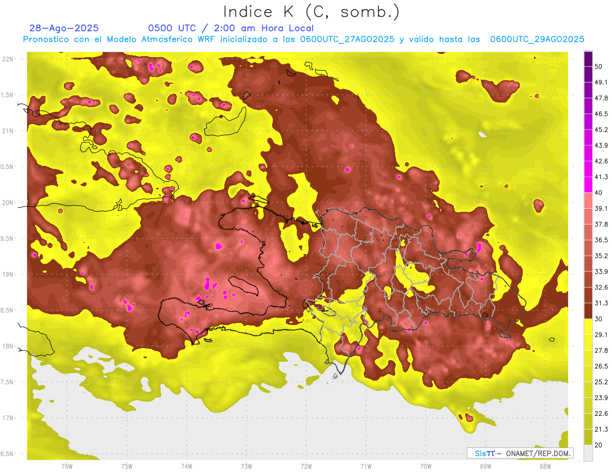Click longitude label "73W"
This screenshot has width=612, height=473.
click(246, 466)
